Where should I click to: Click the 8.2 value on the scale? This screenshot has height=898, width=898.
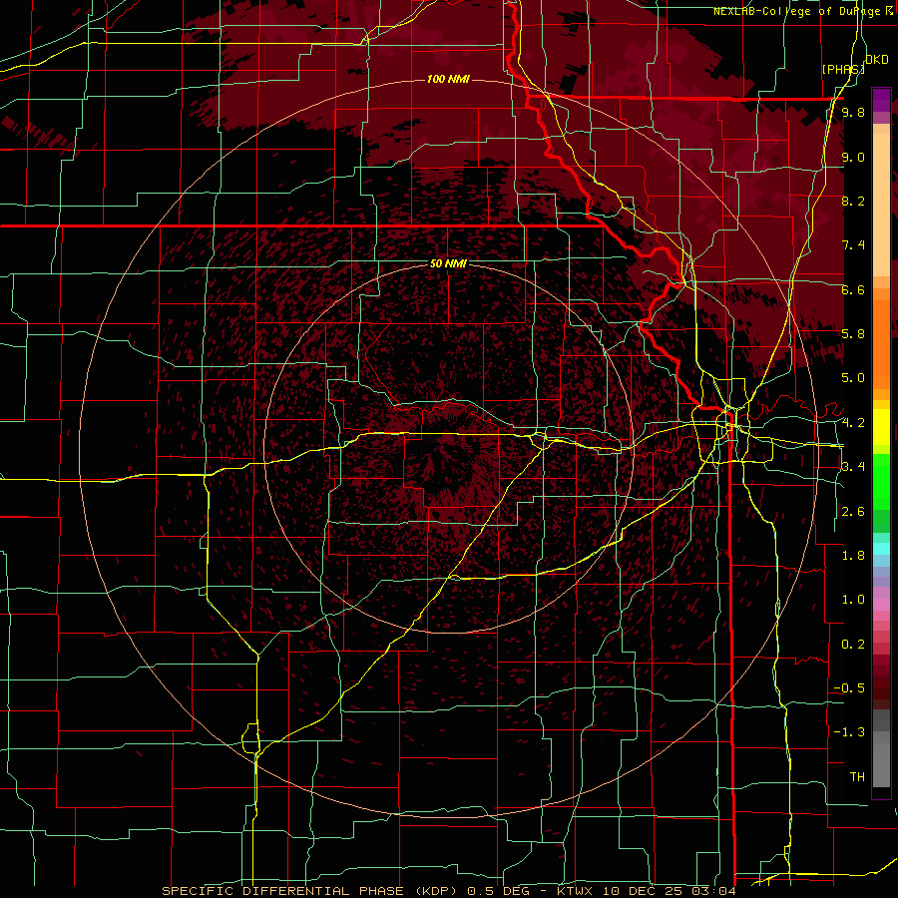point(853,201)
